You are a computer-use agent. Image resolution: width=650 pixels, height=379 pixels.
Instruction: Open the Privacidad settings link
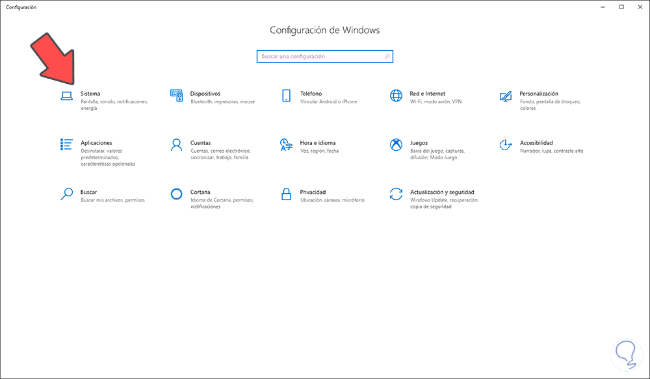click(x=313, y=192)
